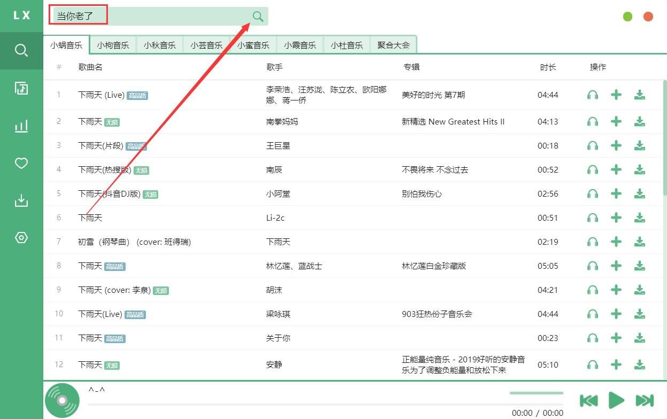Open settings hexagon icon in sidebar
Image resolution: width=667 pixels, height=419 pixels.
click(x=21, y=238)
